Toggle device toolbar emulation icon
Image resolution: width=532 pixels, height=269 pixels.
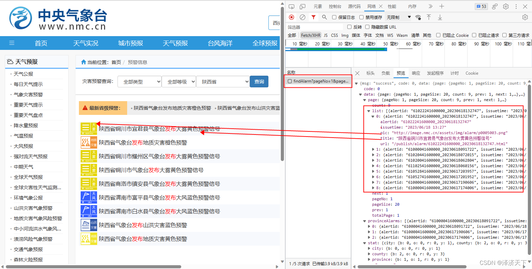(303, 7)
